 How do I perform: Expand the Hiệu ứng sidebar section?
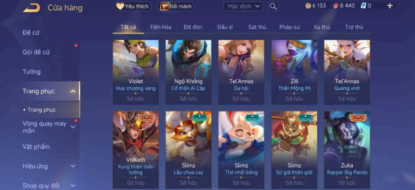pyautogui.click(x=73, y=166)
